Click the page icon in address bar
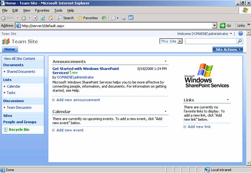 (18, 25)
